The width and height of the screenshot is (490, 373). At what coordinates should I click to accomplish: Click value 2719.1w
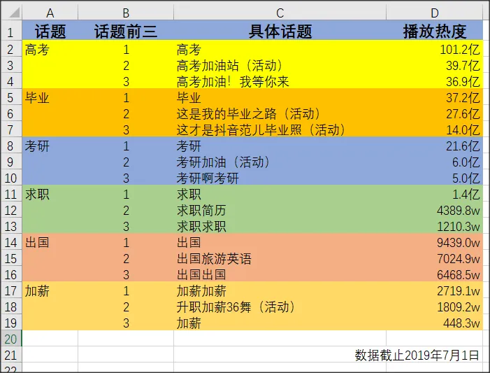[x=458, y=290]
